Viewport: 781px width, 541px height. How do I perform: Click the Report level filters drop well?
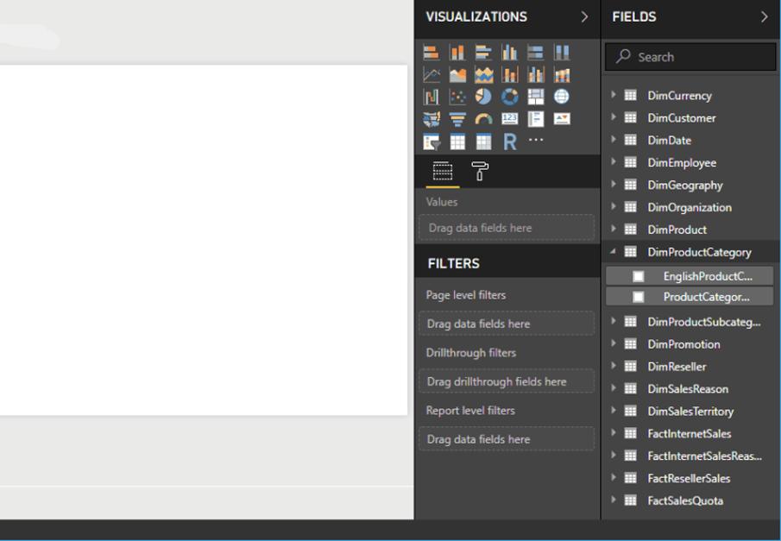[x=507, y=439]
